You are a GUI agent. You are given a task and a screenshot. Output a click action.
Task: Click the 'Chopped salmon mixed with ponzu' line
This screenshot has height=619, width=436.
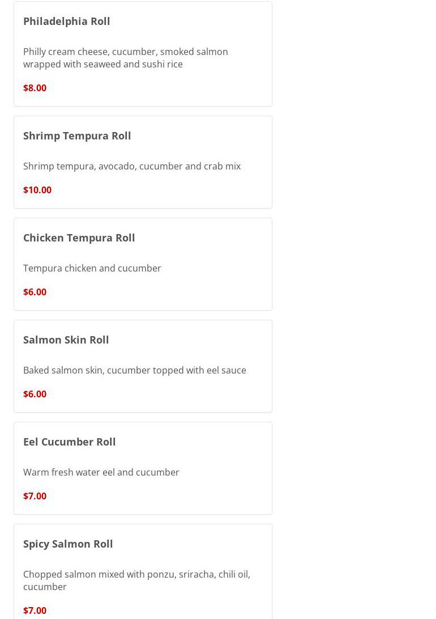coord(136,574)
